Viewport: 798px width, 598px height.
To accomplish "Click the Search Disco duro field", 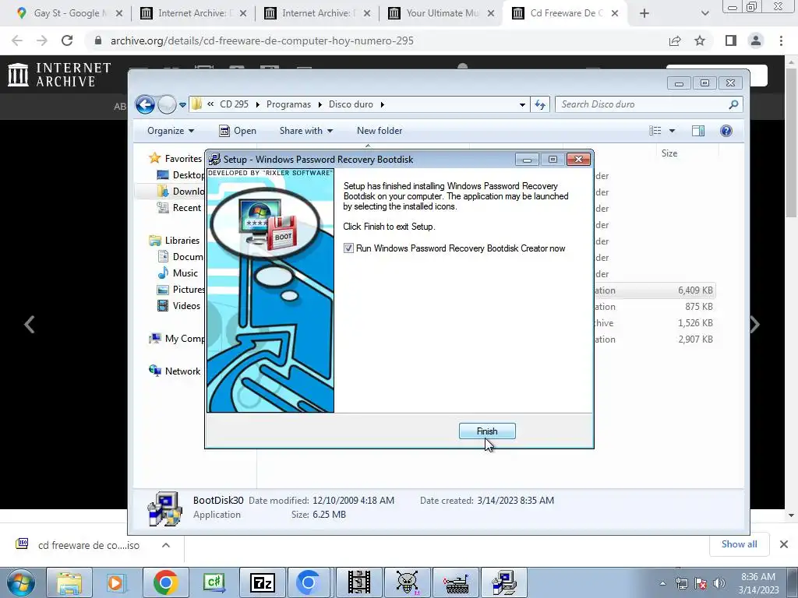I will 643,104.
